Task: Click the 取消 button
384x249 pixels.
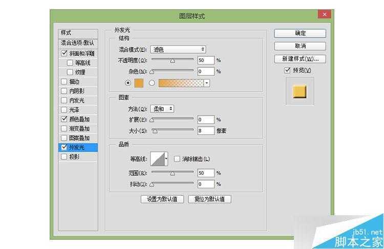Action: click(x=300, y=46)
